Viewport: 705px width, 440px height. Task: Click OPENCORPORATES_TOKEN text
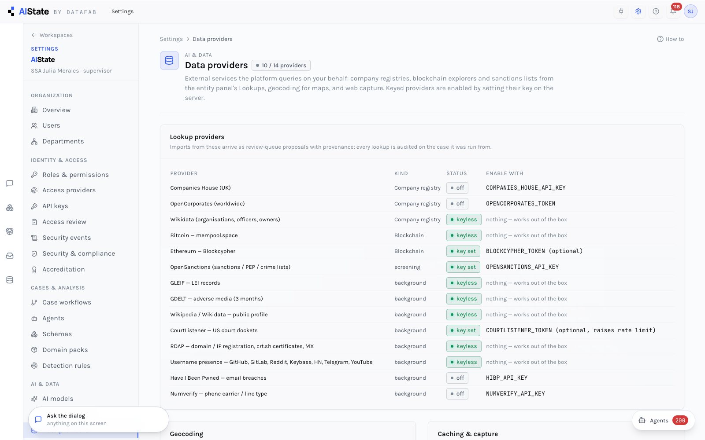520,204
